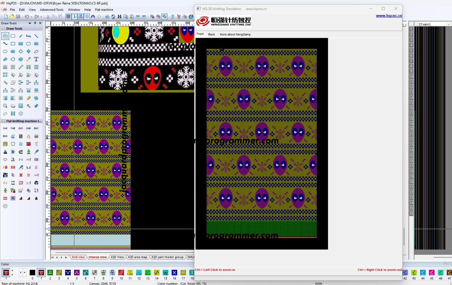Viewport: 452px width, 285px height.
Task: Select the rectangular marquee selection tool
Action: tap(13, 36)
